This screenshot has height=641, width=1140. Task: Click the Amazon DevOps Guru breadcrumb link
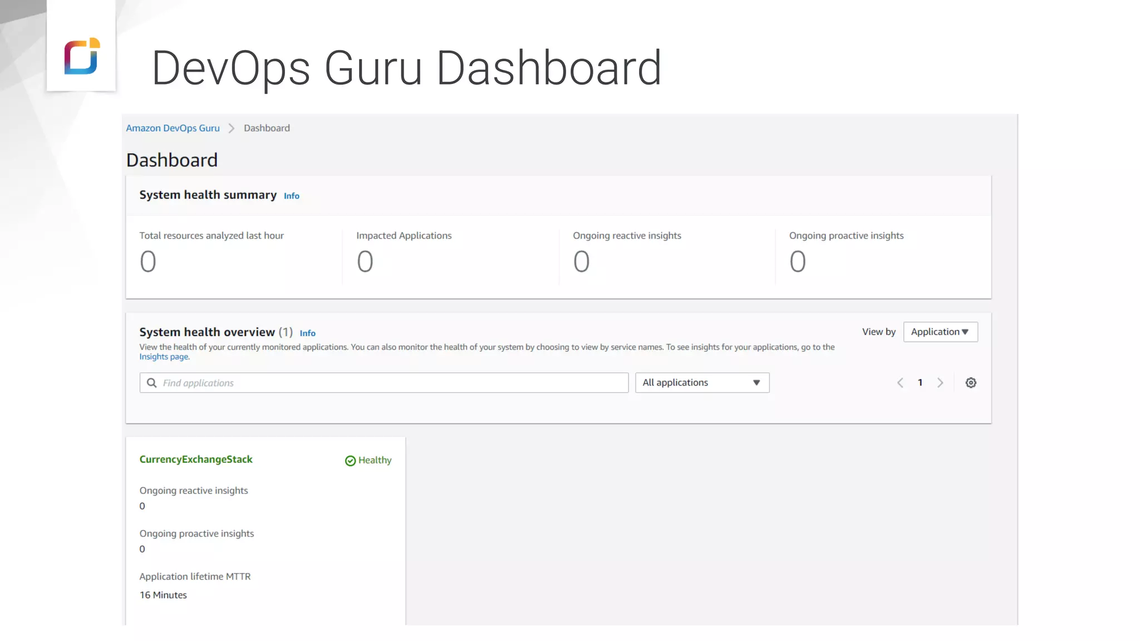point(173,128)
